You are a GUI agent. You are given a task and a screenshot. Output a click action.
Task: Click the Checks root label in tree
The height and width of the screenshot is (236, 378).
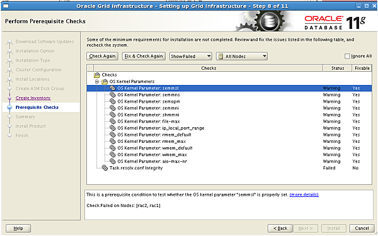pyautogui.click(x=109, y=75)
